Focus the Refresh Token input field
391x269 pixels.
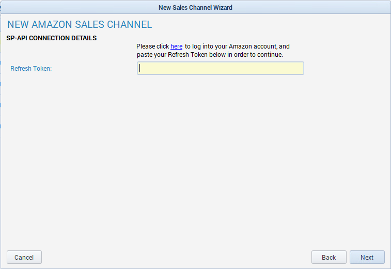pos(221,68)
